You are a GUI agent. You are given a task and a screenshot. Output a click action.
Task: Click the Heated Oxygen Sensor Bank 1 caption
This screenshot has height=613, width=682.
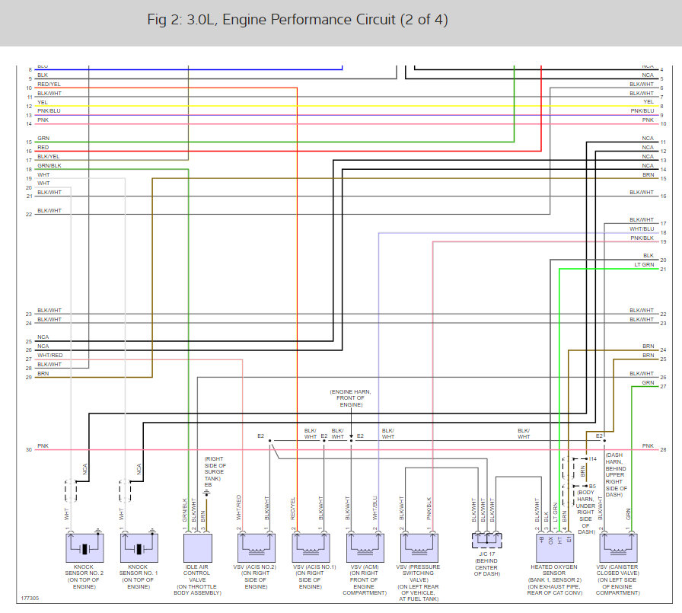[555, 580]
